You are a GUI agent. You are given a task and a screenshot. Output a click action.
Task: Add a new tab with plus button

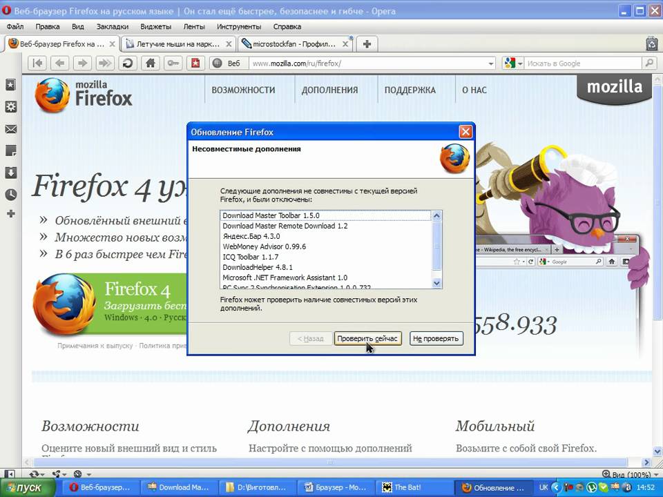(367, 44)
